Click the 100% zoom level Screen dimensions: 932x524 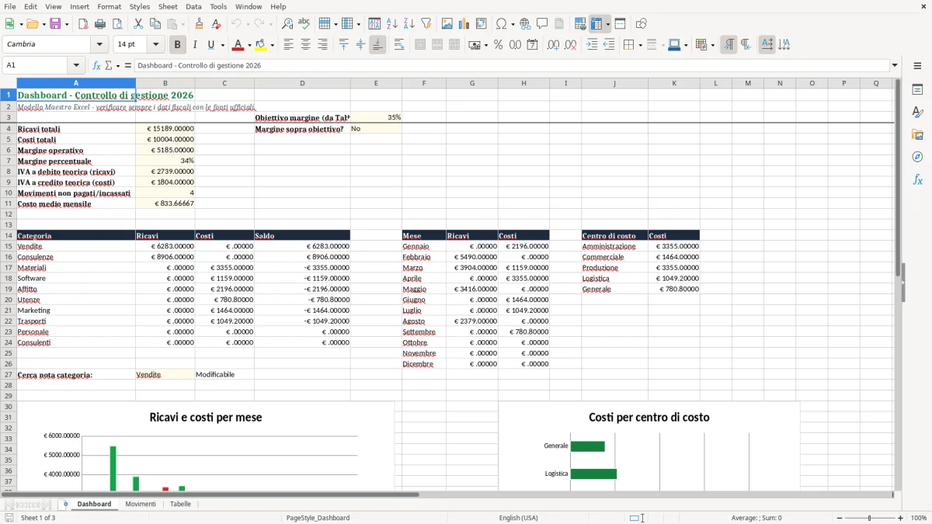point(919,518)
